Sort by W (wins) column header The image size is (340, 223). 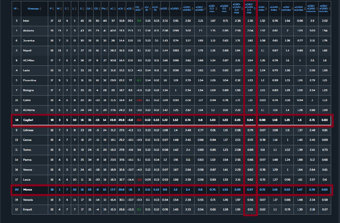click(x=59, y=9)
